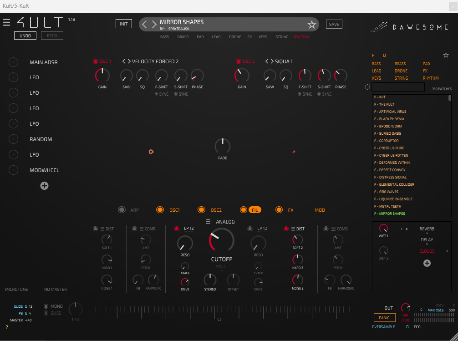Open the SERIAL filter routing selector

221,267
